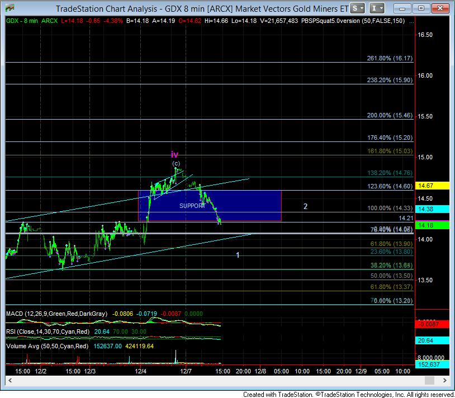455x398 pixels.
Task: Click the magenta 'iv' wave label
Action: [x=174, y=154]
